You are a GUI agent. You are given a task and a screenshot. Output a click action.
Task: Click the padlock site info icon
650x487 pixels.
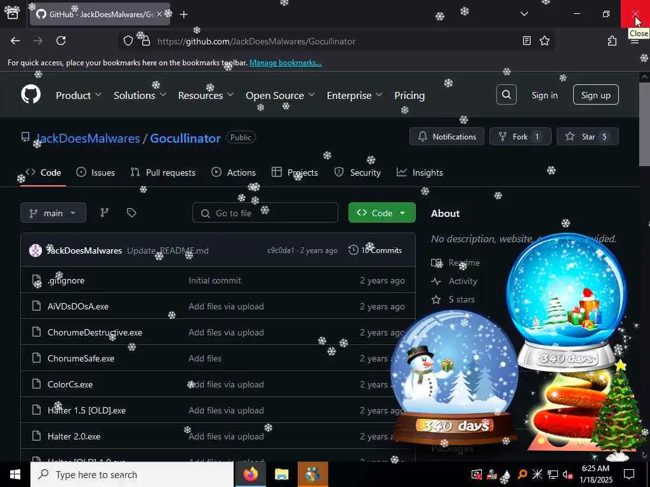(x=145, y=41)
